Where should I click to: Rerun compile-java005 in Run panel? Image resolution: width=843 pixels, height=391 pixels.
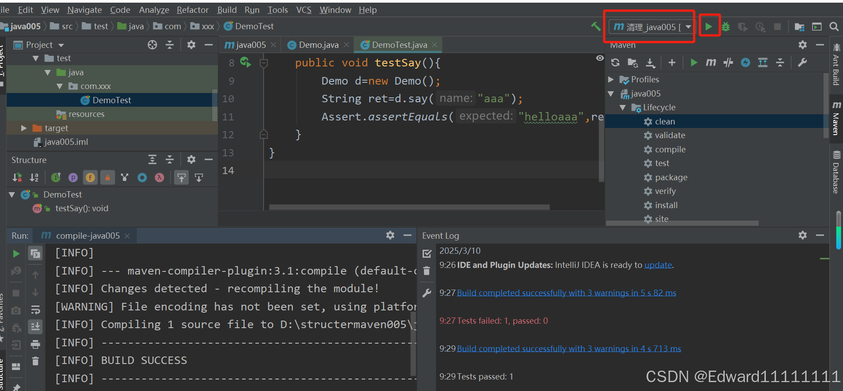16,254
